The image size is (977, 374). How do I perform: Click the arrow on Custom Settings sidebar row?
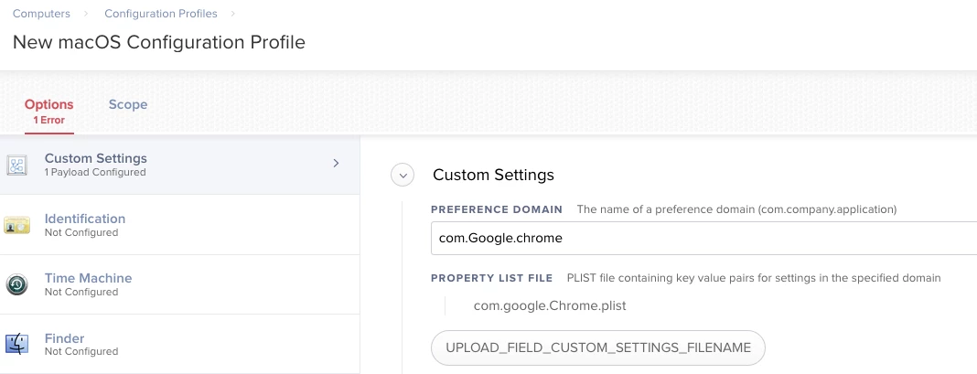click(x=336, y=164)
